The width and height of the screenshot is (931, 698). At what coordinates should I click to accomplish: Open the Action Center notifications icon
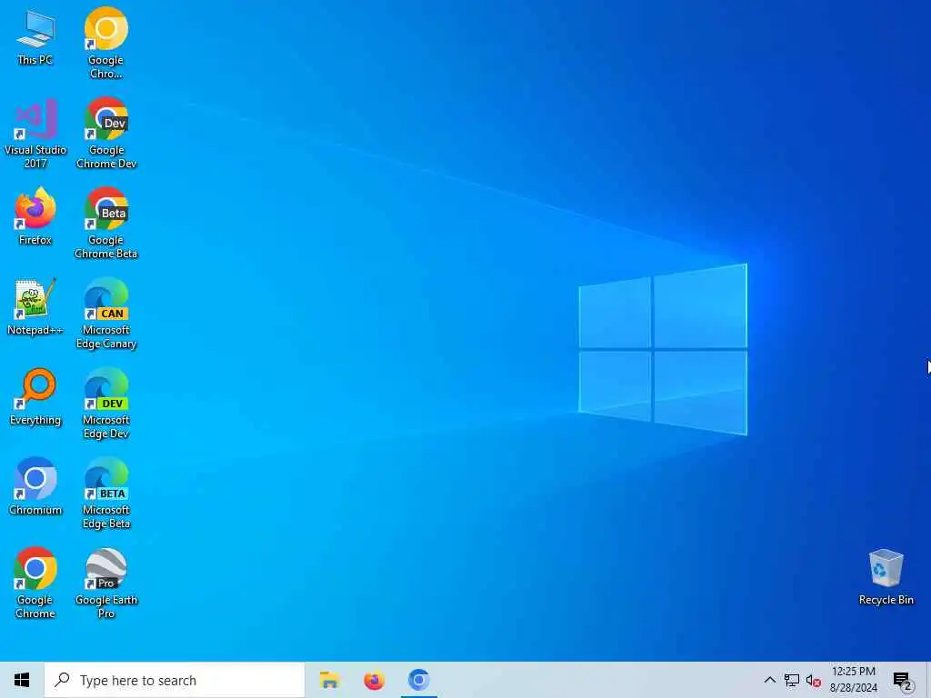(902, 680)
